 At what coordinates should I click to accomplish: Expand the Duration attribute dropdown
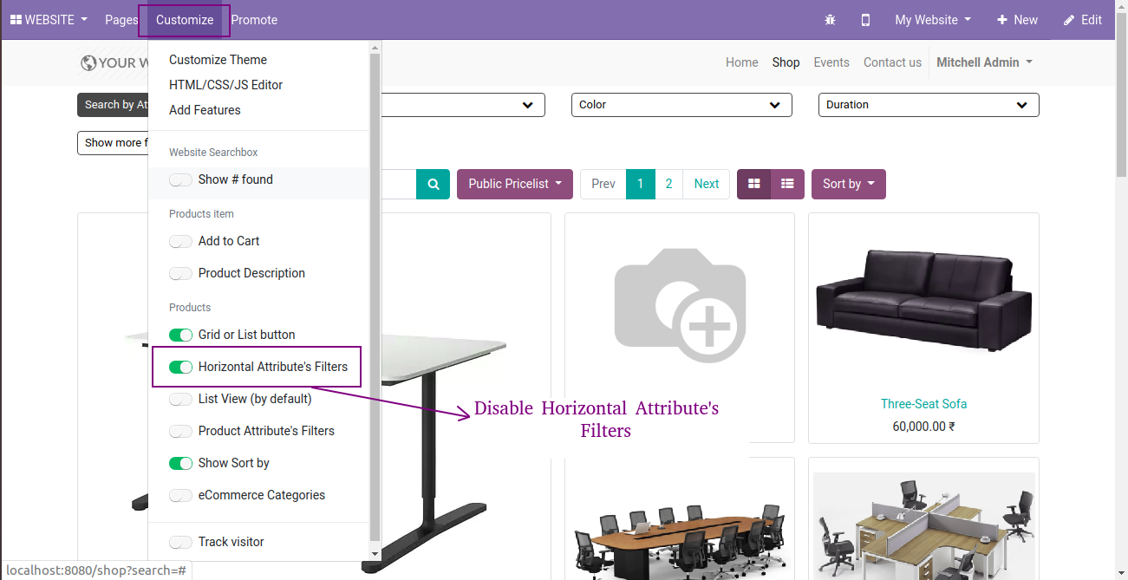929,105
